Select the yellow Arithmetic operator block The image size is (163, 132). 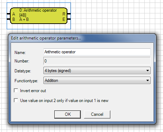point(39,16)
